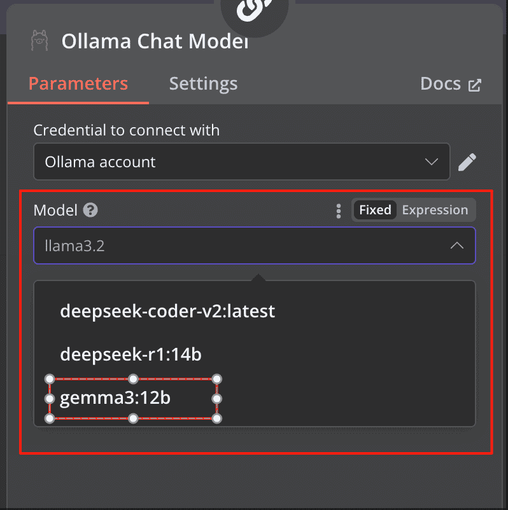This screenshot has width=508, height=510.
Task: Switch Model mode to Expression
Action: click(435, 210)
